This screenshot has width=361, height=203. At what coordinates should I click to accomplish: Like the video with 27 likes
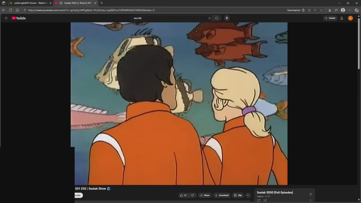click(183, 195)
